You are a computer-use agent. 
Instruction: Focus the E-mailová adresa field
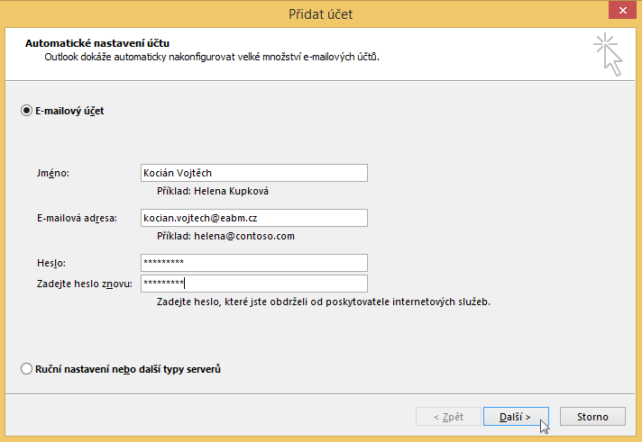coord(254,218)
